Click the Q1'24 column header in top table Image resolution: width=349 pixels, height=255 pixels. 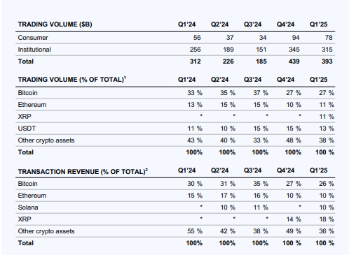coord(186,24)
